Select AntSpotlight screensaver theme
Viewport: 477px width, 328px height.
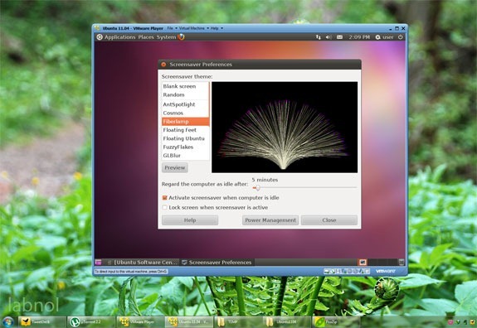(186, 104)
